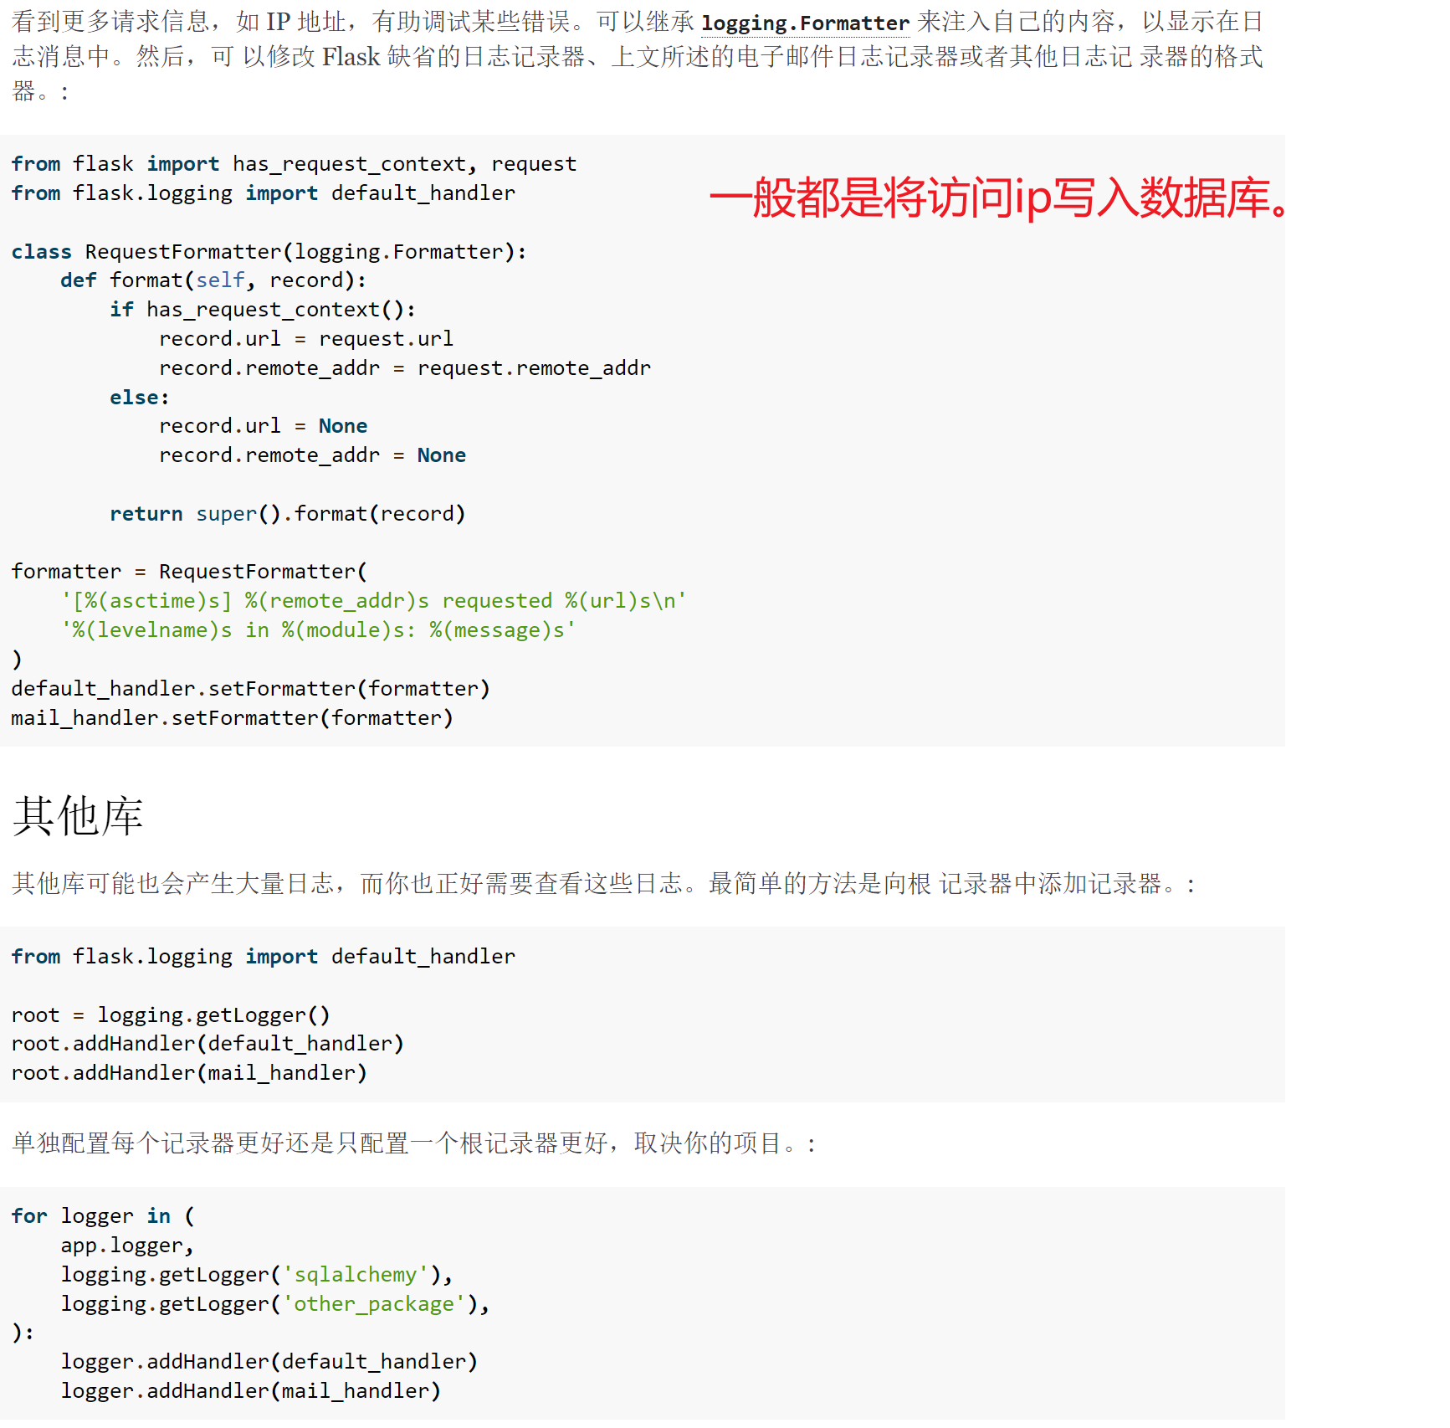This screenshot has width=1450, height=1428.
Task: Click 'return super().format(record)' line
Action: click(287, 514)
